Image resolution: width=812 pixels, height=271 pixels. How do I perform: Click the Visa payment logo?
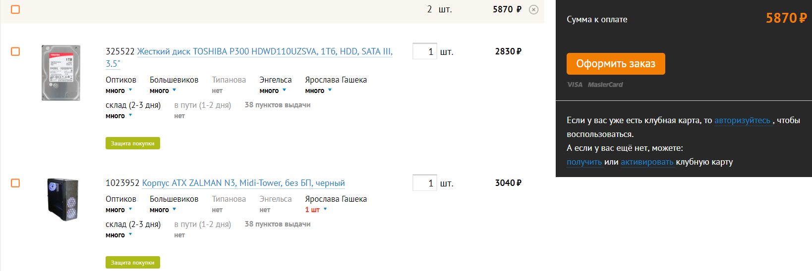[575, 85]
